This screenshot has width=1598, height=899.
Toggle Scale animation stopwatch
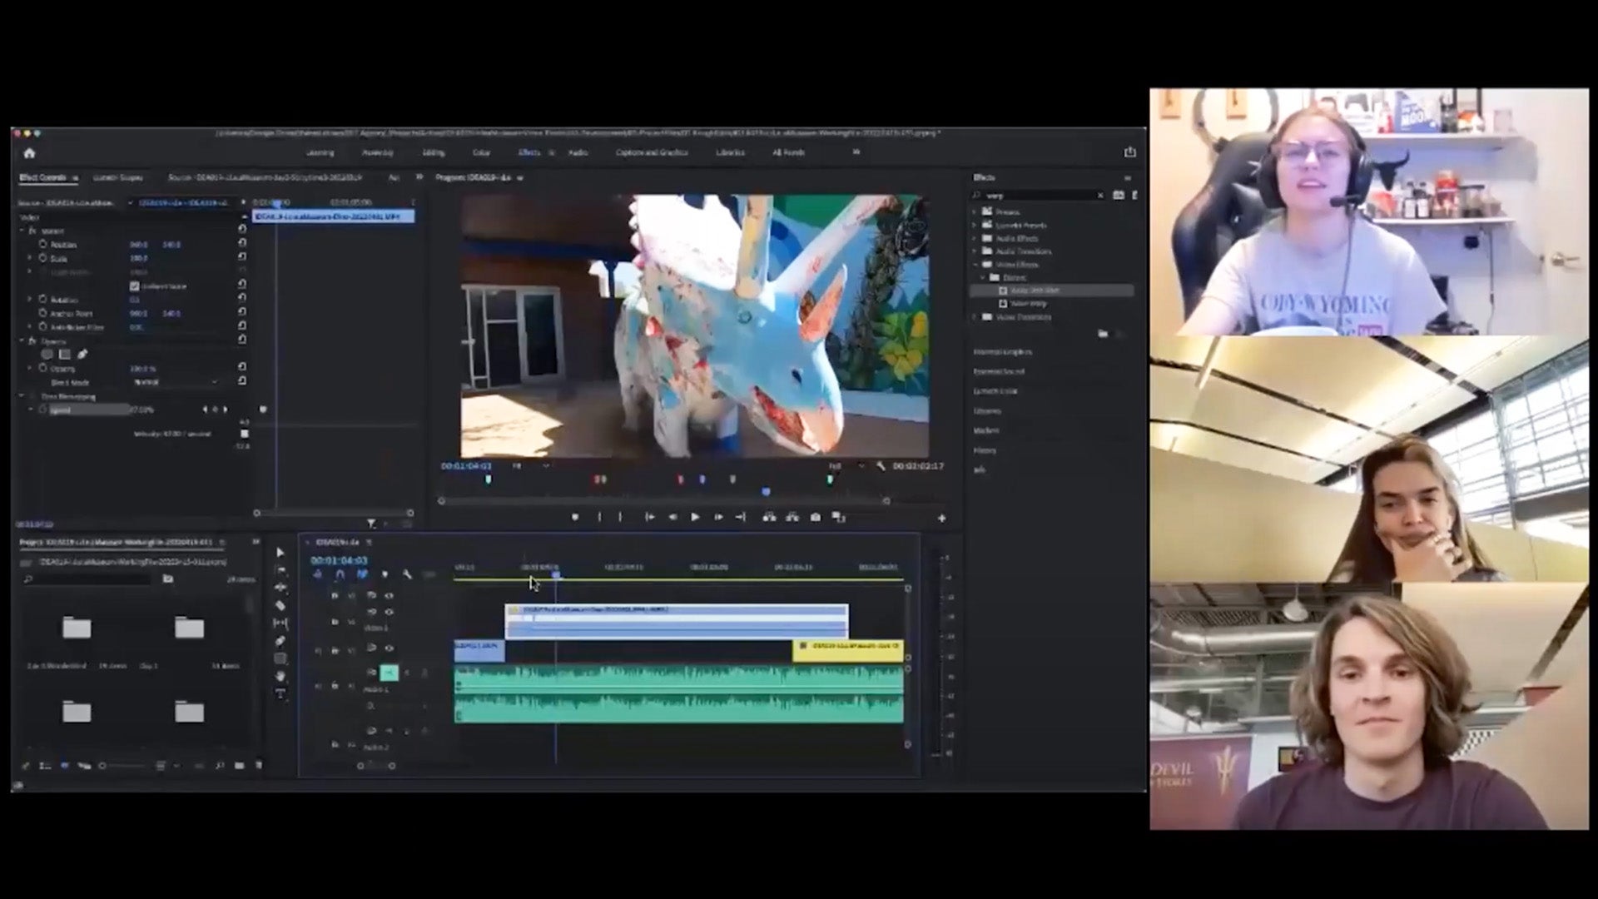(43, 258)
